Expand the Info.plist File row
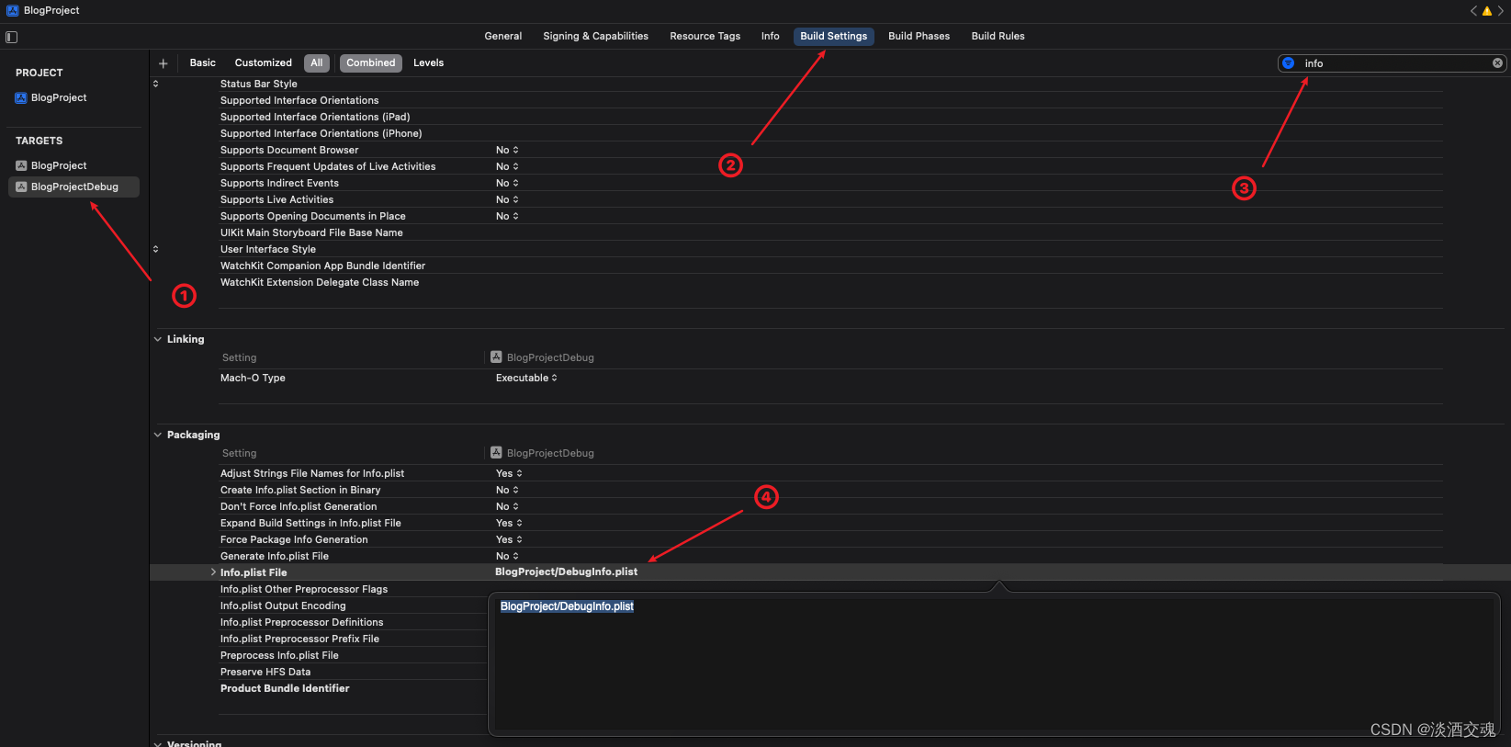 tap(213, 572)
